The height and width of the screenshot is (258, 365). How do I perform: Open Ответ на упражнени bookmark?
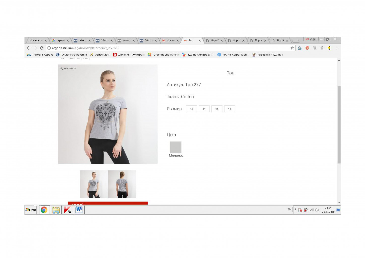tap(163, 55)
